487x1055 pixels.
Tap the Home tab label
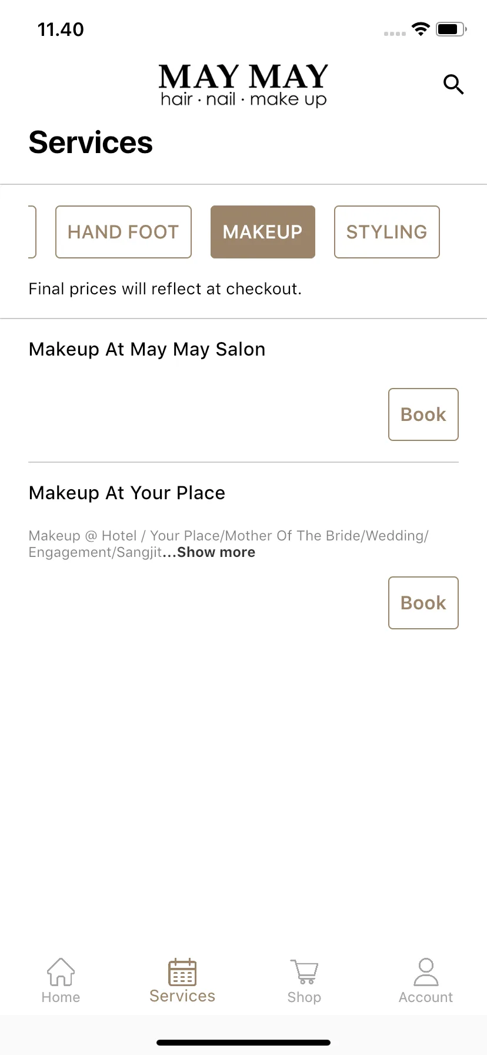coord(61,997)
